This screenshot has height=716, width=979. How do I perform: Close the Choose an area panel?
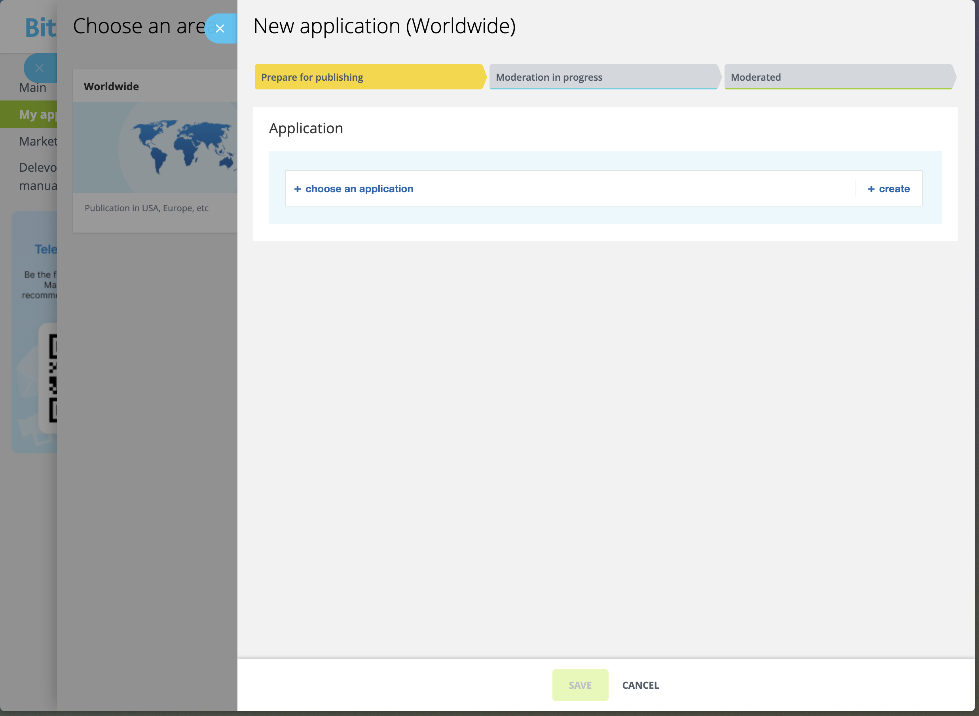click(40, 68)
